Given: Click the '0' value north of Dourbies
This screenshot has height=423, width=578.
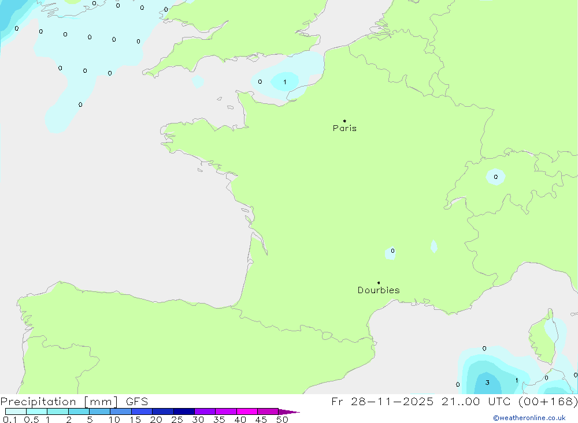Looking at the screenshot, I should coord(392,250).
